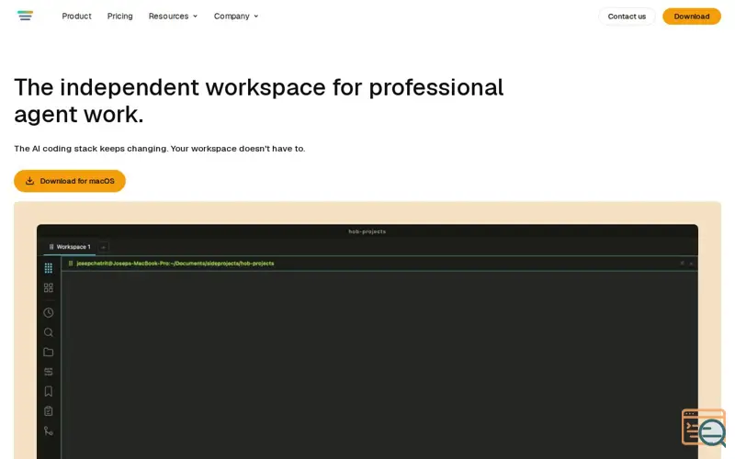Switch to the Workspace 1 tab
Viewport: 735px width, 459px height.
[x=70, y=247]
